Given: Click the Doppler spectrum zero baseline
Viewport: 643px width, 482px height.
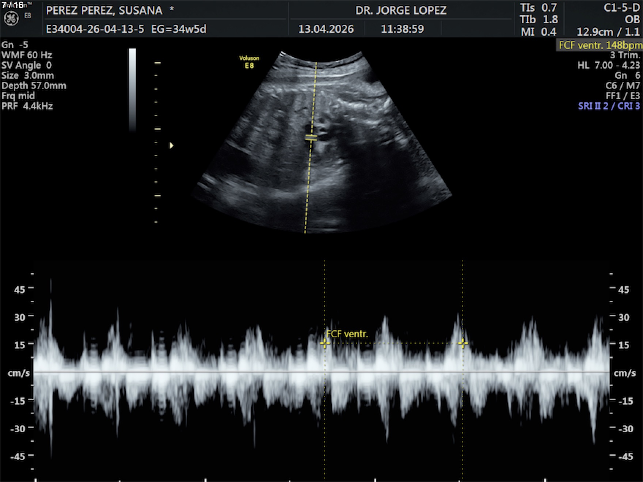Looking at the screenshot, I should click(x=321, y=372).
